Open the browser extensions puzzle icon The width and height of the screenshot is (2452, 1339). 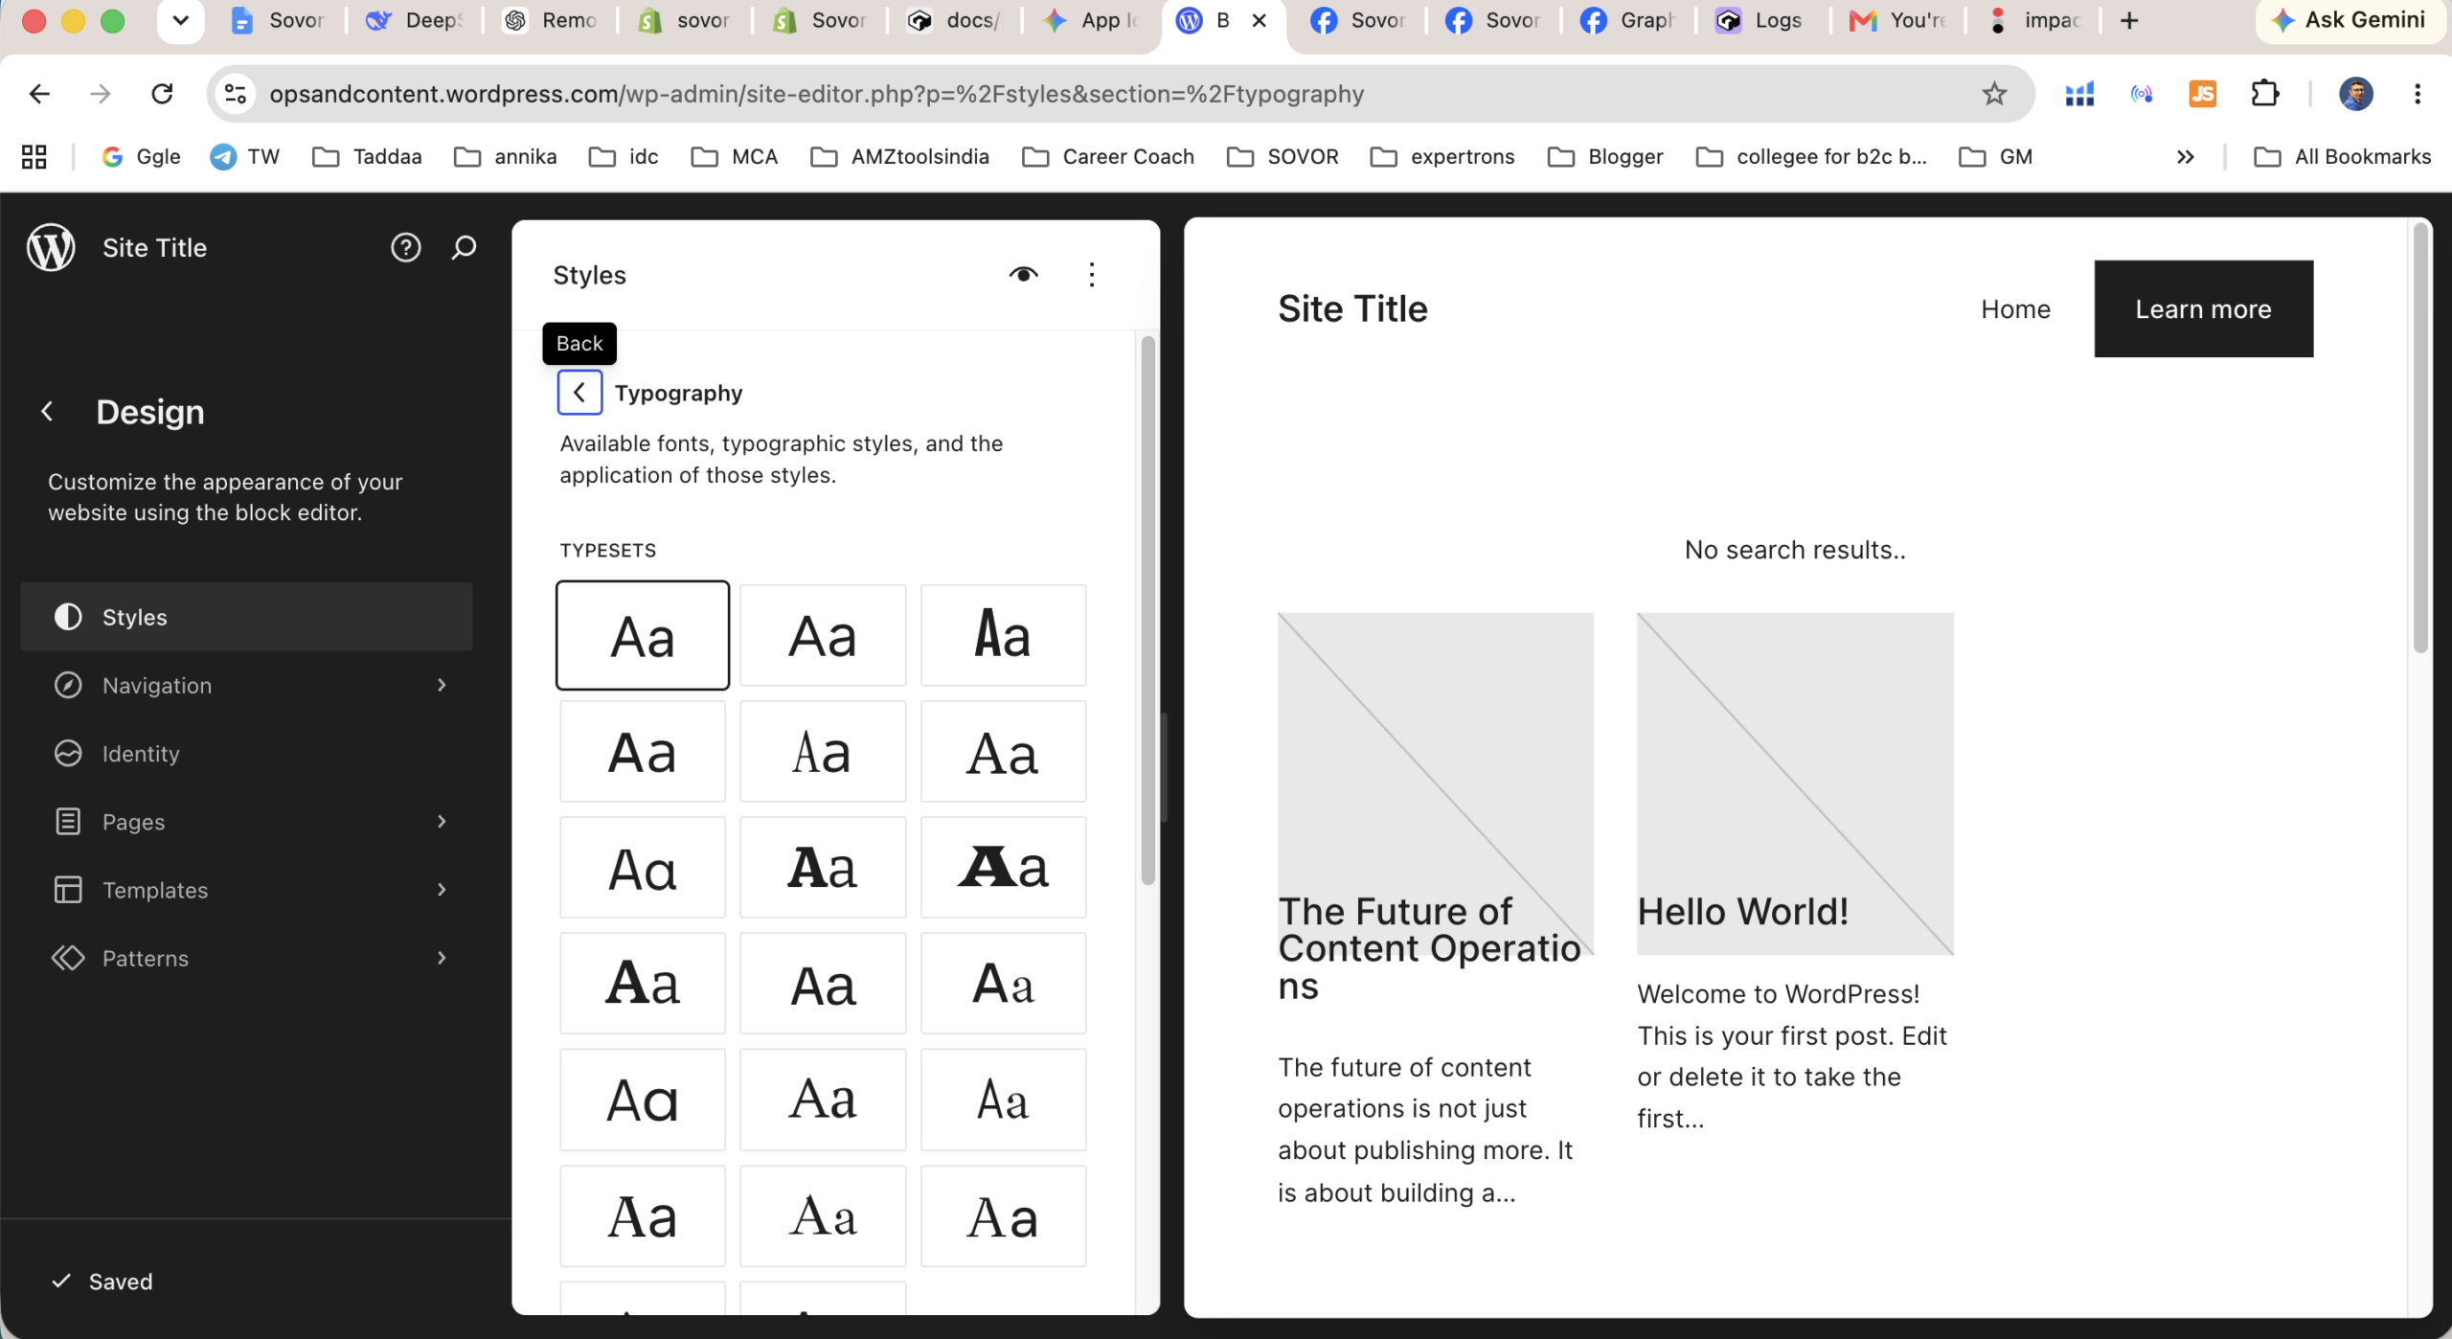(x=2265, y=94)
